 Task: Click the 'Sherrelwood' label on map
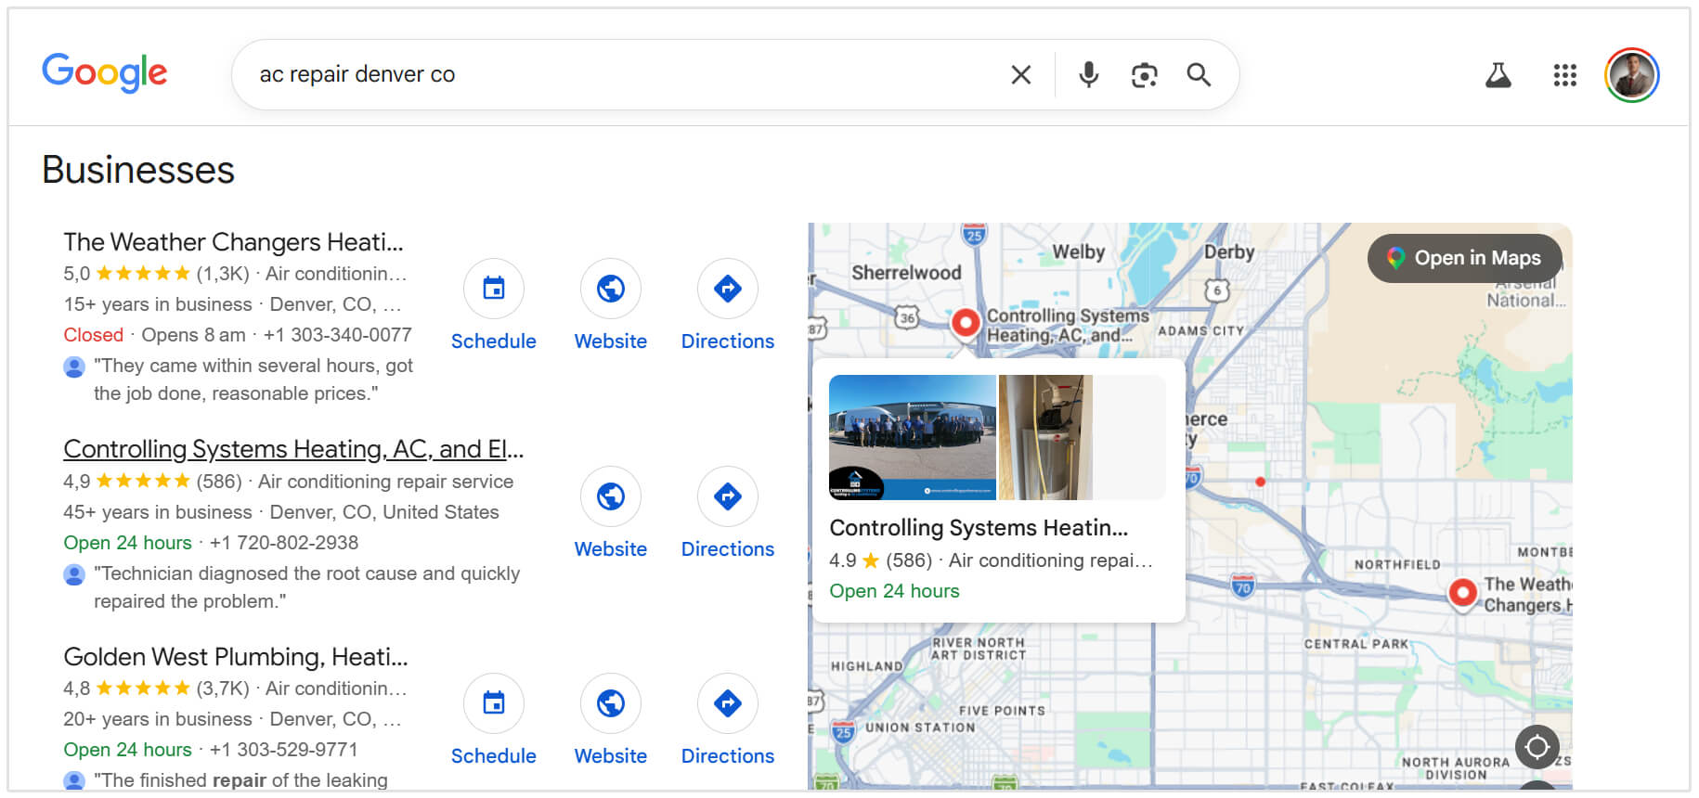coord(906,273)
